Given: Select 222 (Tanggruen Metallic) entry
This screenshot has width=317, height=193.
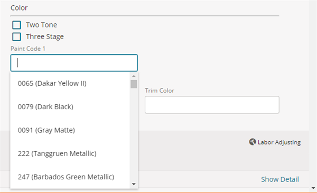Looking at the screenshot, I should coord(70,153).
